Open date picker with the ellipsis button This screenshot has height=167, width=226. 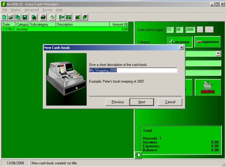tap(200, 30)
